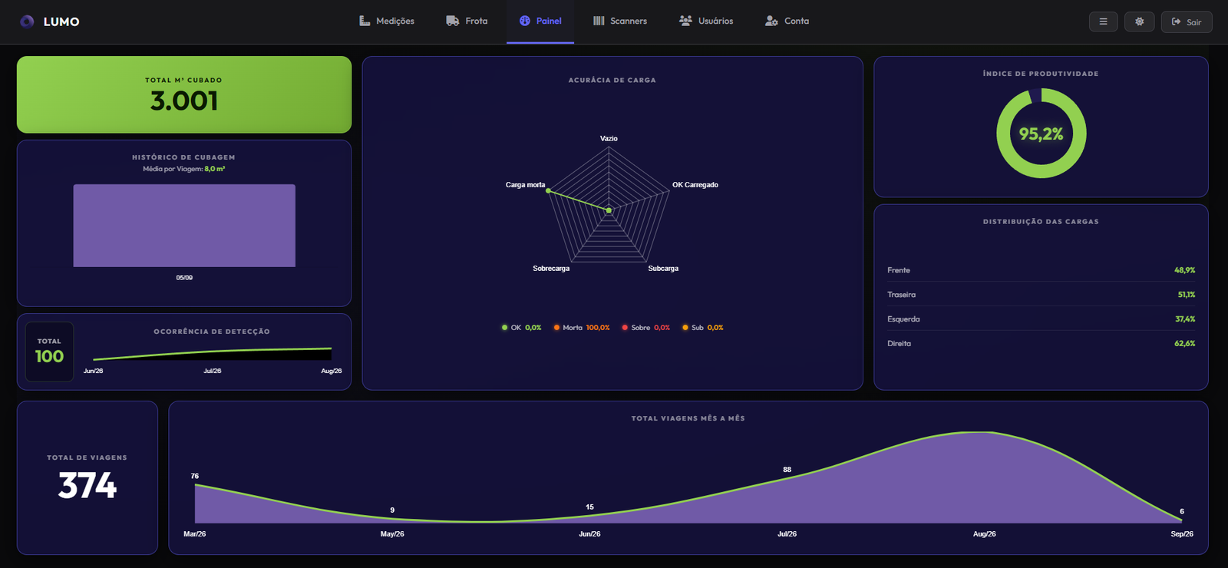Select the Traseira distribution row

[1041, 295]
